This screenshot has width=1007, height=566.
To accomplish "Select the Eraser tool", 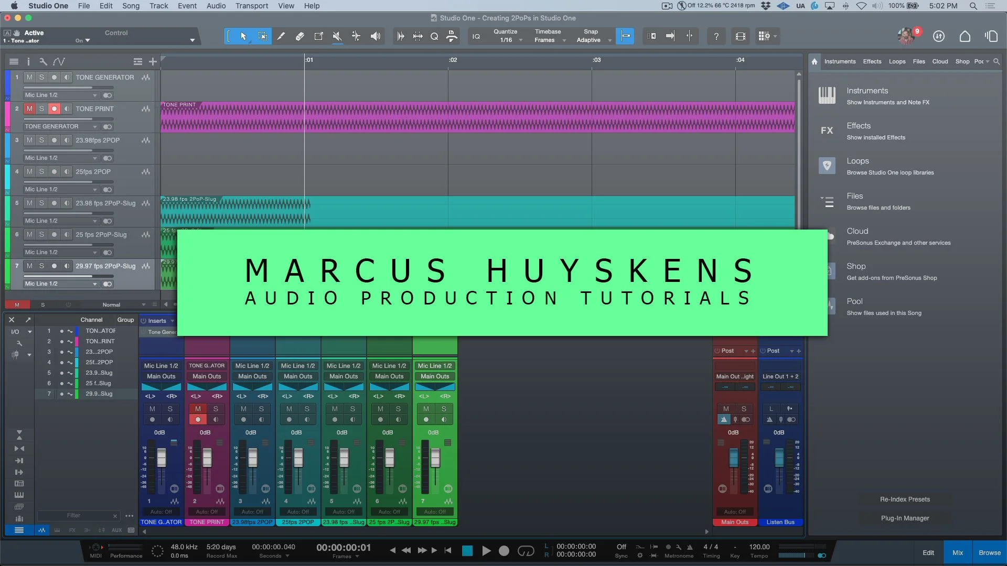I will click(300, 36).
